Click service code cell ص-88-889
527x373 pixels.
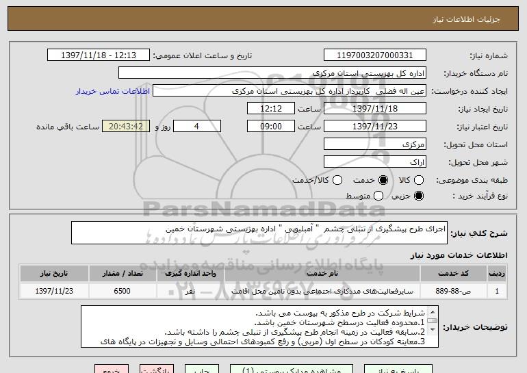[453, 291]
